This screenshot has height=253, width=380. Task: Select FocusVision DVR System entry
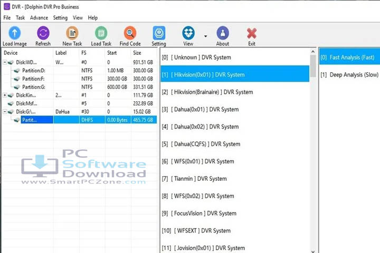tap(234, 213)
